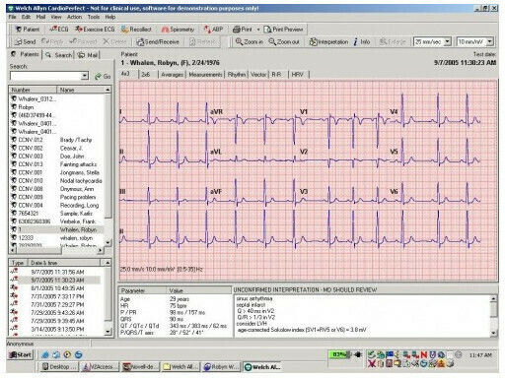Screen dimensions: 505x378
Task: Open Print Preview
Action: tap(283, 30)
